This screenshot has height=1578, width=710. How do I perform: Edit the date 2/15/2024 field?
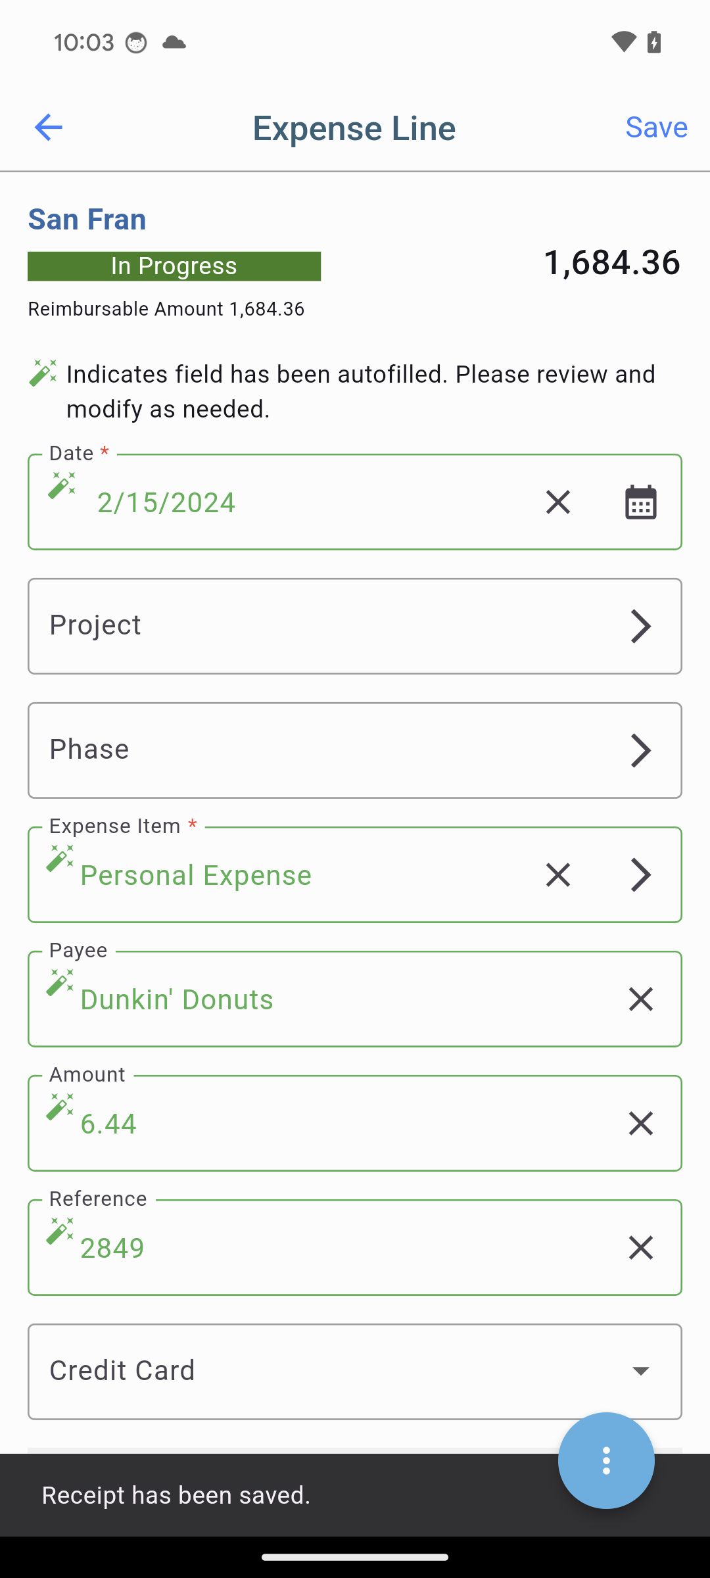click(296, 503)
